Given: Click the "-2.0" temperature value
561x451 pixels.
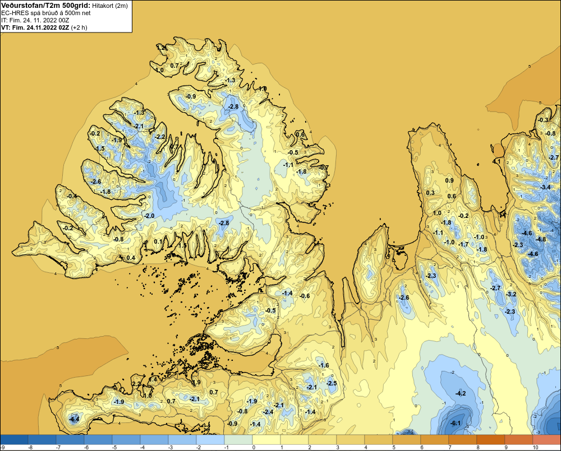Looking at the screenshot, I should (x=149, y=216).
